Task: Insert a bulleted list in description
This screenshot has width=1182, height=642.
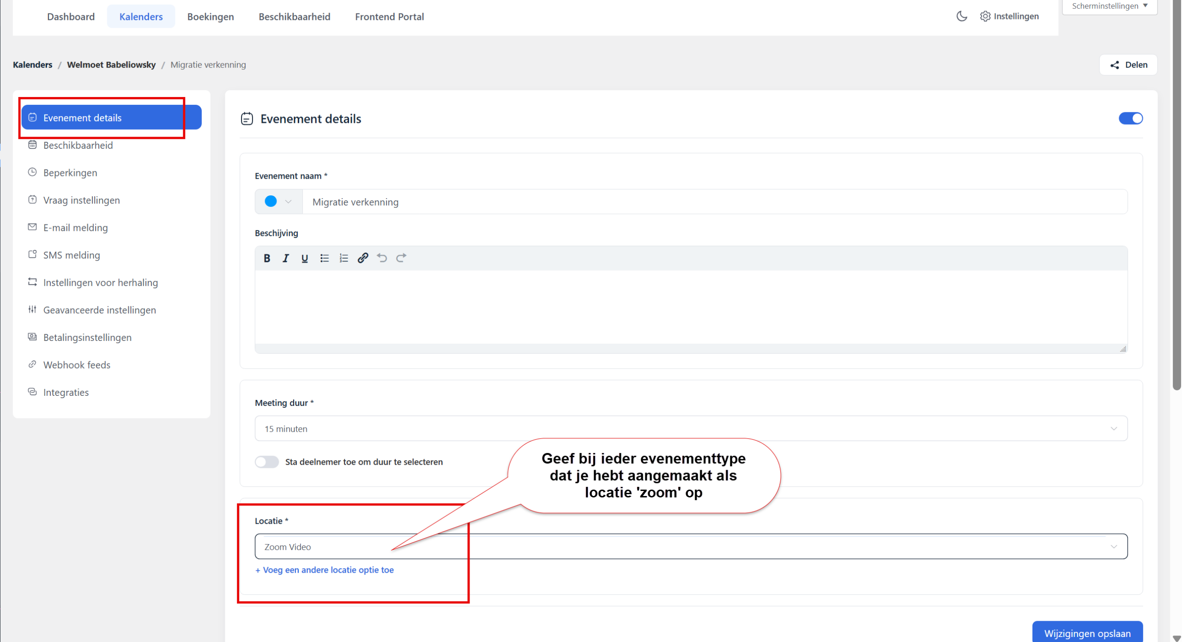Action: (325, 258)
